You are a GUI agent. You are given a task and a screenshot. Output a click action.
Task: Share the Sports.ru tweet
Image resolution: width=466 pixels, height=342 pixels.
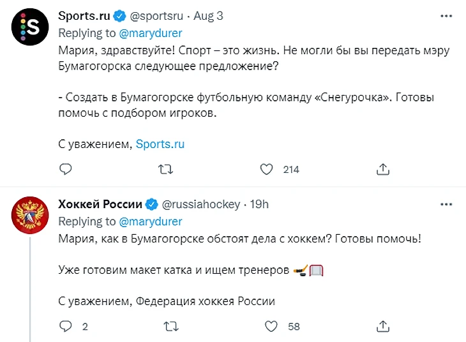coord(382,169)
